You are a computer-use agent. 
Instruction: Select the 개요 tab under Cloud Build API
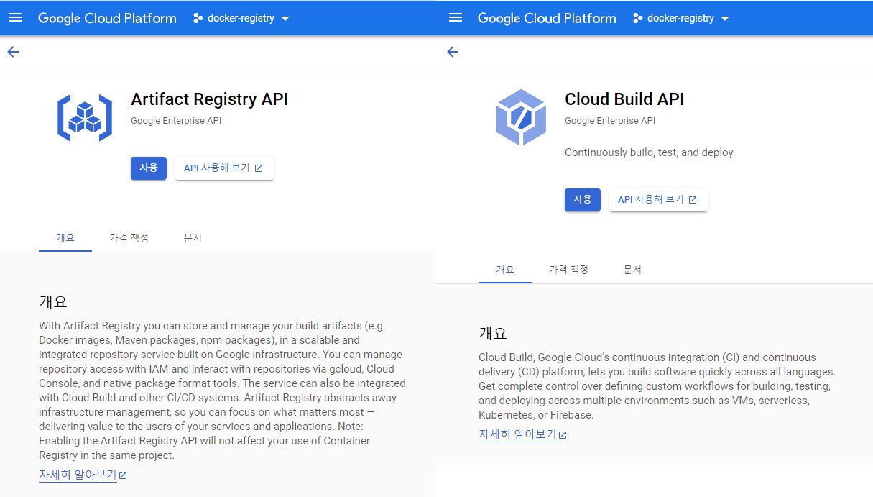[x=505, y=269]
